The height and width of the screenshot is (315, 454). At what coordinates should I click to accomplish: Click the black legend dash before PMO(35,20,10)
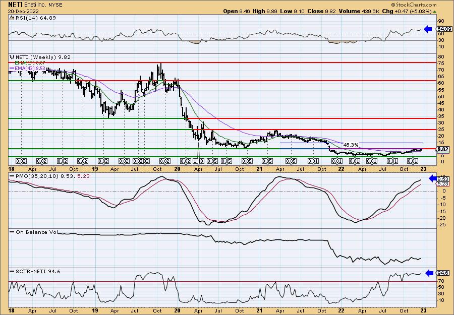[x=12, y=175]
